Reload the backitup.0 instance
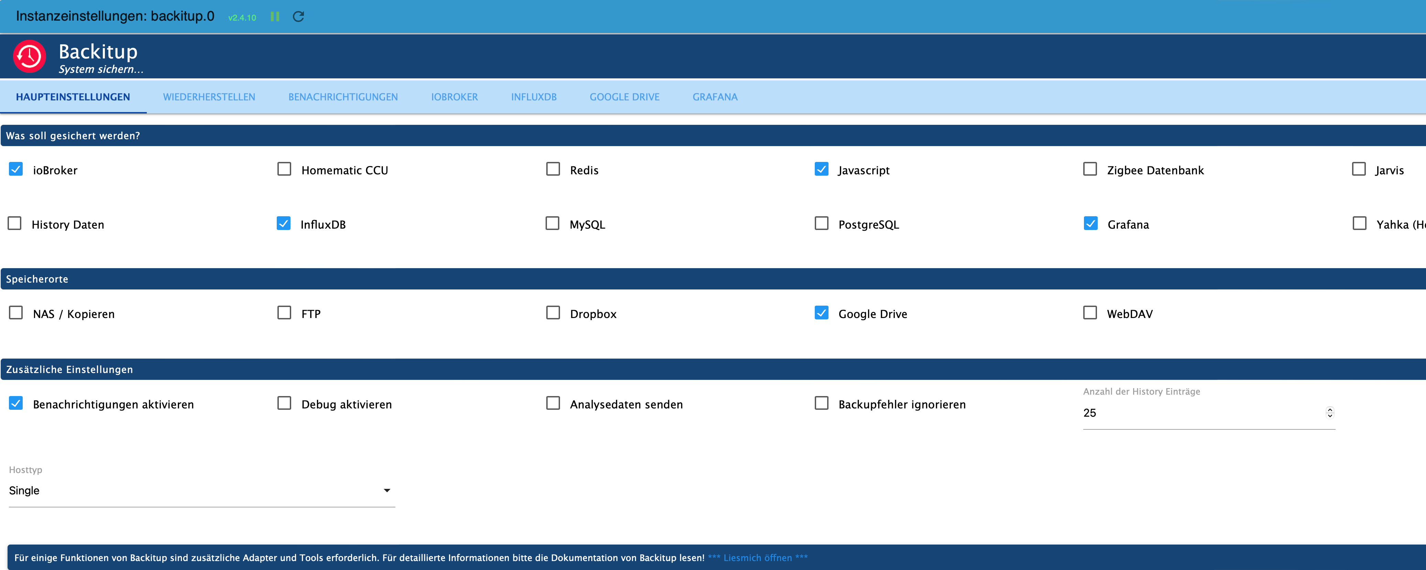This screenshot has width=1426, height=570. (x=298, y=17)
